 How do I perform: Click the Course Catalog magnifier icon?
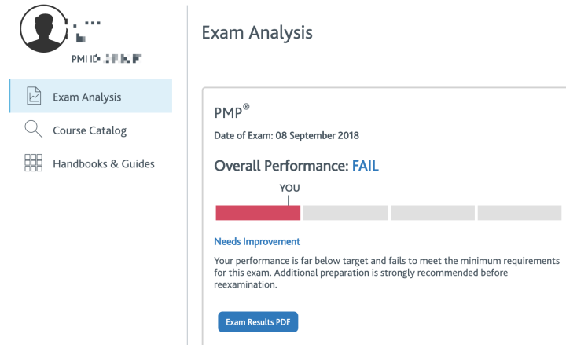pyautogui.click(x=33, y=129)
